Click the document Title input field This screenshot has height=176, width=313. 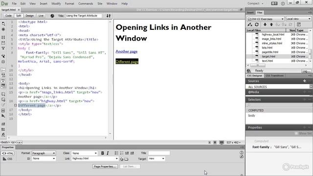[84, 16]
